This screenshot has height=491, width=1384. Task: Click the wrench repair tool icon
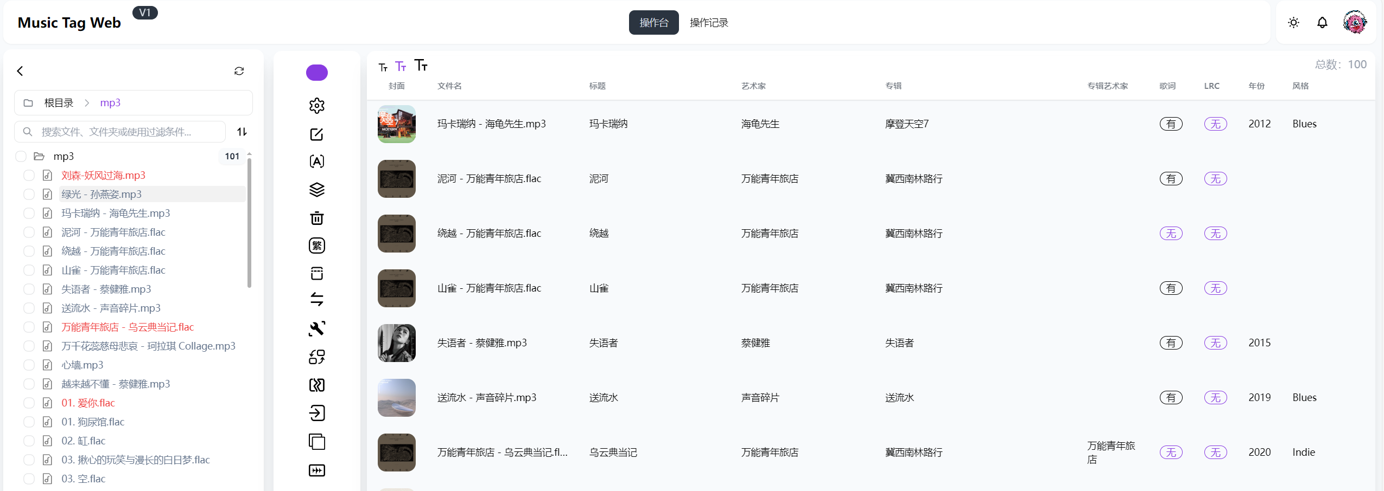[316, 328]
